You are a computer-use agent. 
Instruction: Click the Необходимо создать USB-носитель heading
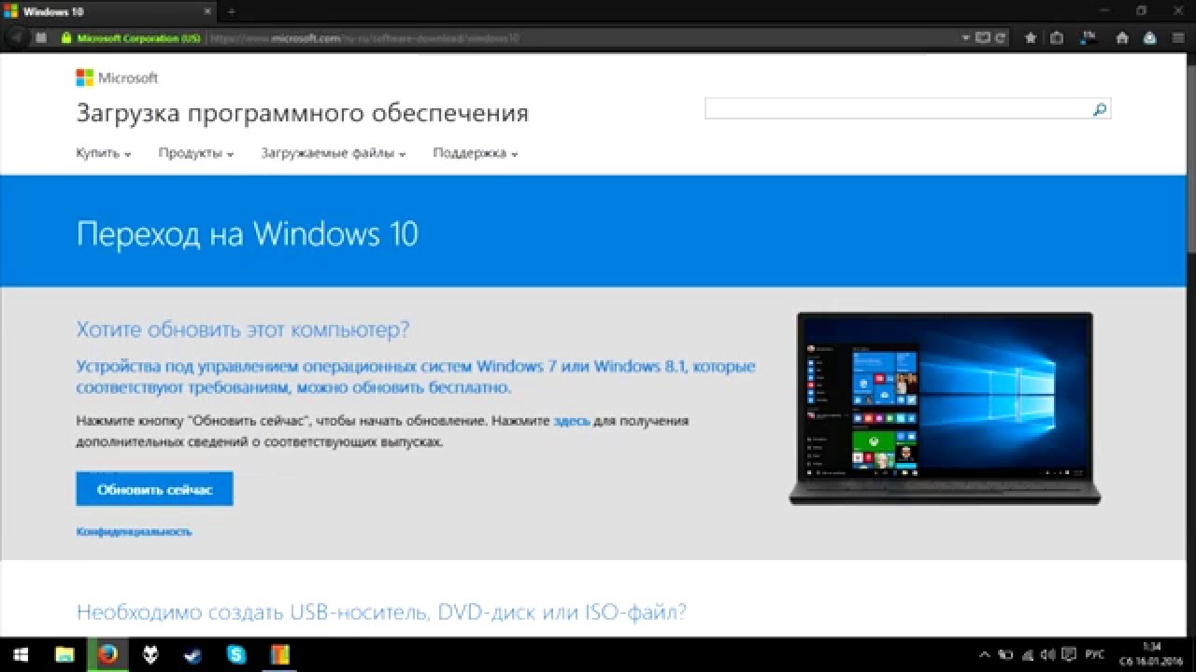pyautogui.click(x=381, y=612)
